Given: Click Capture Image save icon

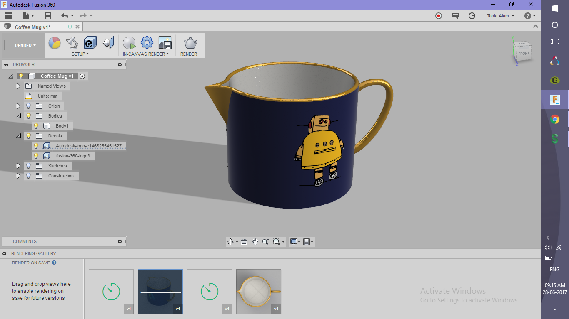Looking at the screenshot, I should [x=165, y=43].
